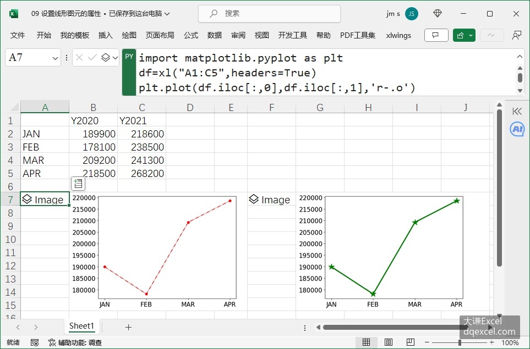
Task: Click the Python output type layers icon
Action: coord(106,58)
